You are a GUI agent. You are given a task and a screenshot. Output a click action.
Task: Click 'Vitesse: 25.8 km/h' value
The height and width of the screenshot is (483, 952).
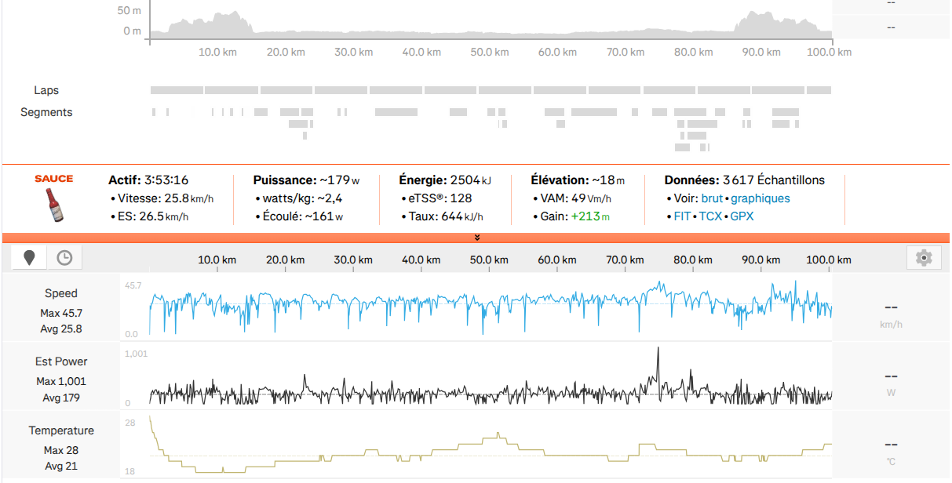pos(165,198)
